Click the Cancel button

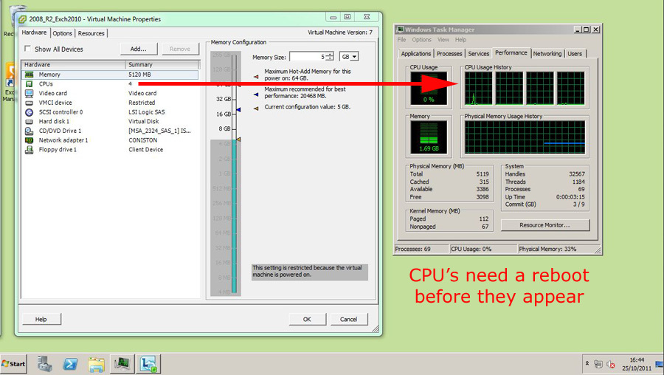pyautogui.click(x=348, y=319)
